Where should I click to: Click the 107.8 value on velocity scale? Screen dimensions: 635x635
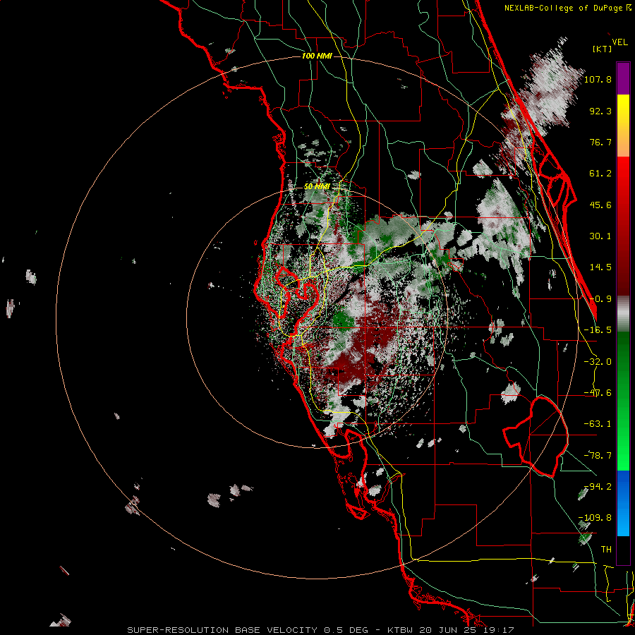(598, 79)
